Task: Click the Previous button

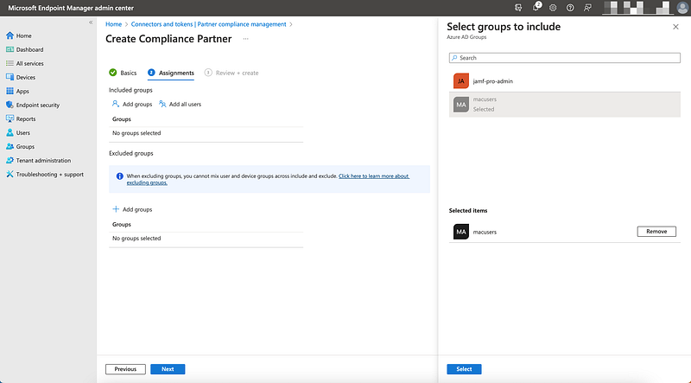Action: click(x=125, y=369)
